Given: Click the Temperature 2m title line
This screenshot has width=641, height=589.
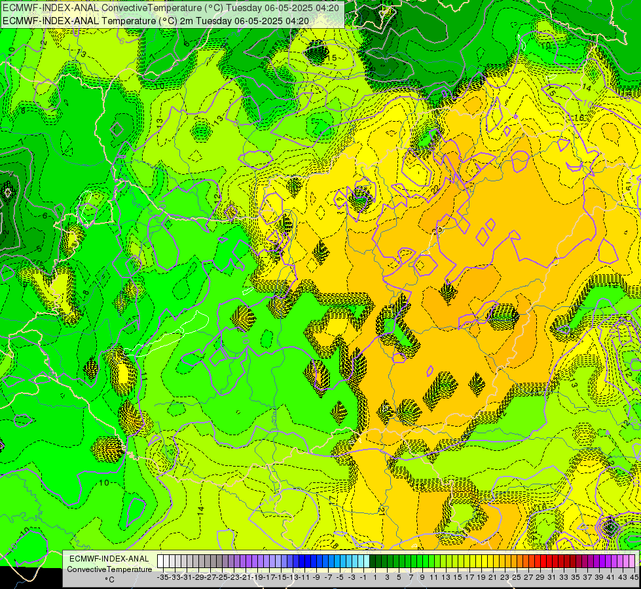Looking at the screenshot, I should click(x=156, y=21).
